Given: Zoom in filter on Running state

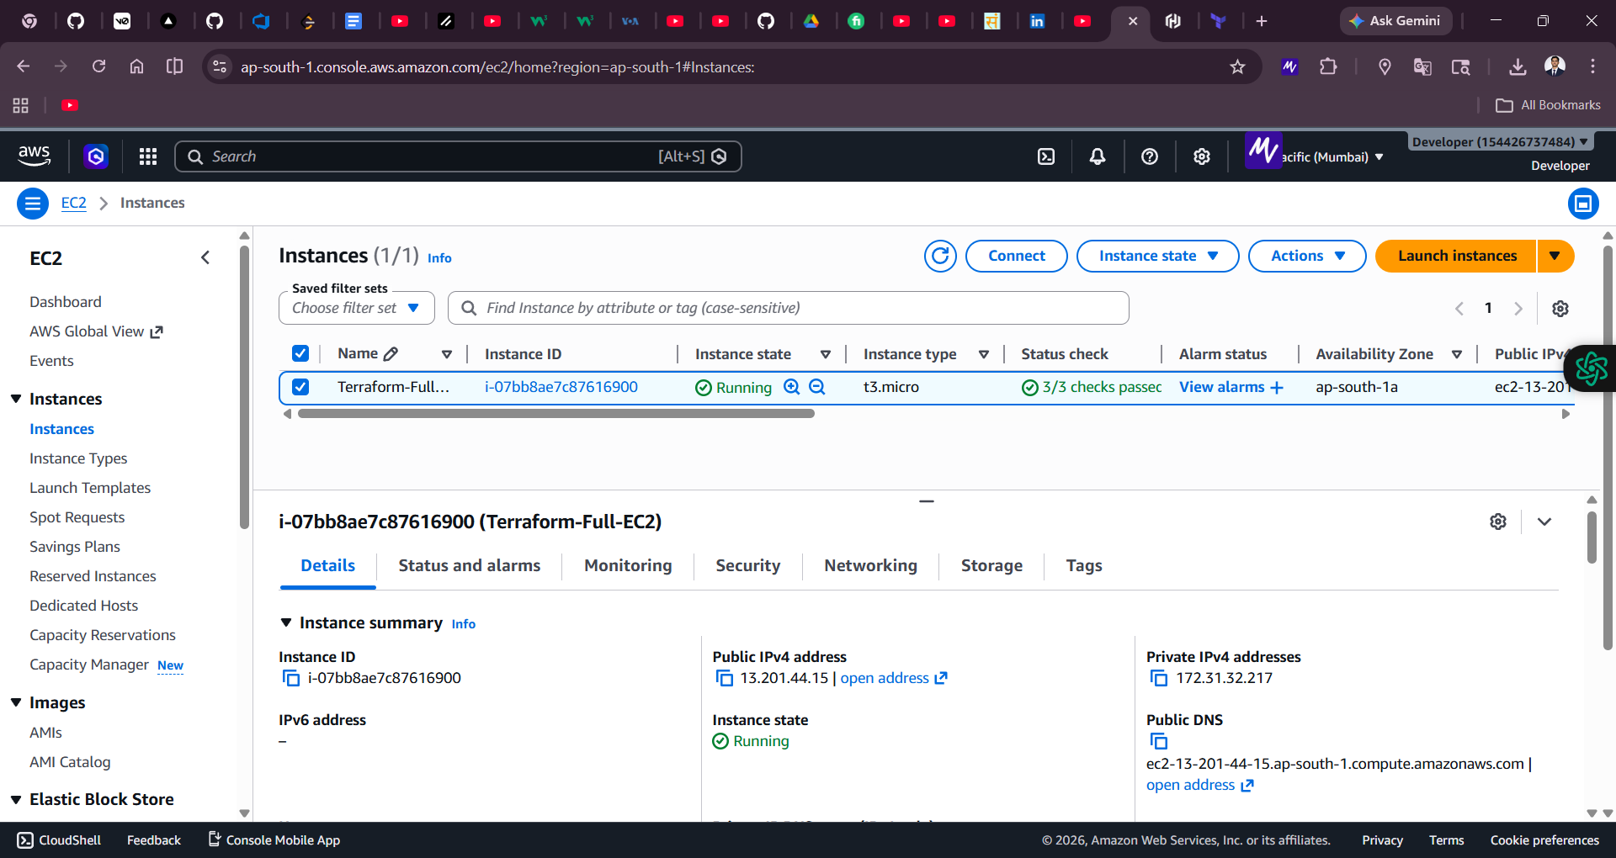Looking at the screenshot, I should 791,387.
